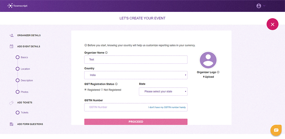
Task: Select the Registered radio button
Action: [86, 90]
